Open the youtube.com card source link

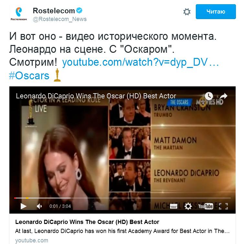(32, 240)
